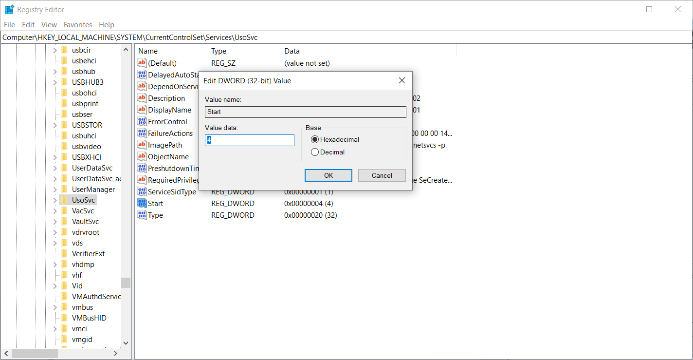Click the usbcir folder icon

64,50
